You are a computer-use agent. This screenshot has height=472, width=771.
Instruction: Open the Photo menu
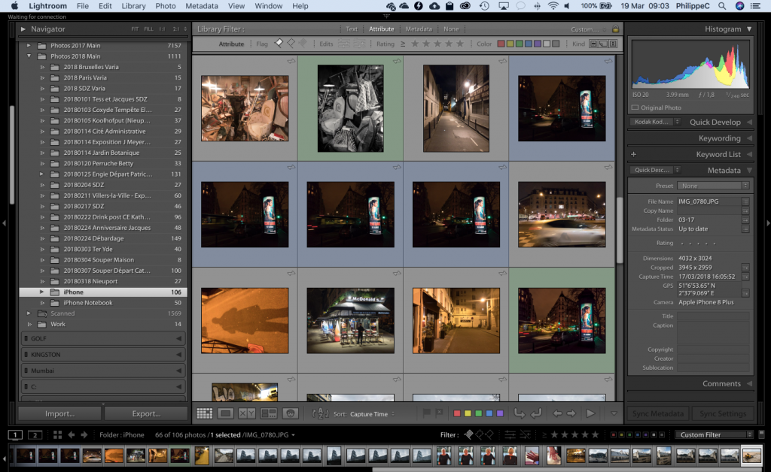[x=165, y=6]
